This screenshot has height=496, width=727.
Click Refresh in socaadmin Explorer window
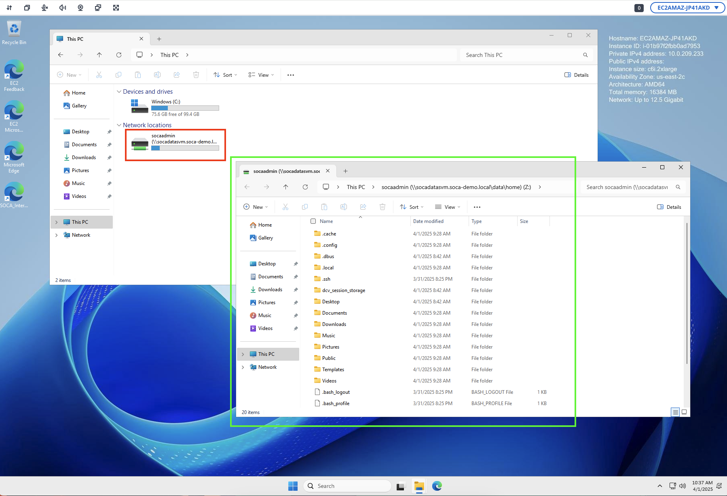point(305,187)
